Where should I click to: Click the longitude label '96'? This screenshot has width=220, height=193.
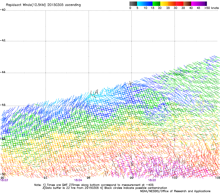tap(88, 178)
